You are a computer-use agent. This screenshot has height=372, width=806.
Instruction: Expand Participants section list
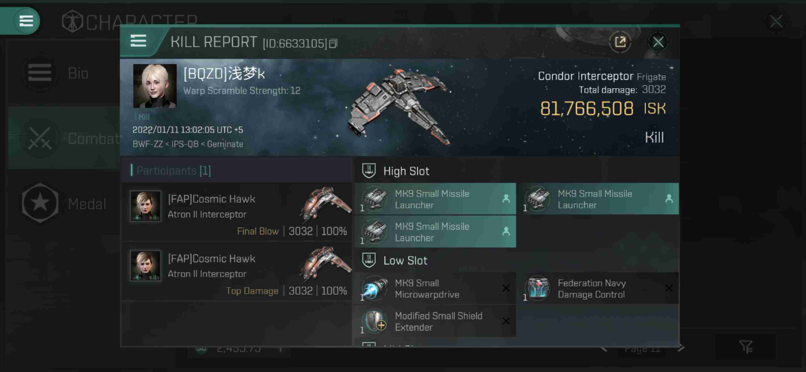pos(173,170)
